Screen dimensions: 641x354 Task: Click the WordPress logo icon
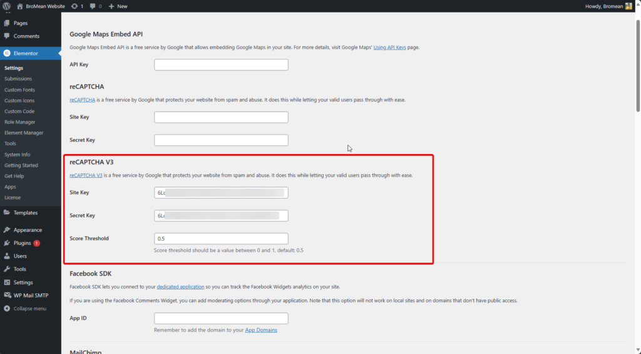pyautogui.click(x=6, y=6)
